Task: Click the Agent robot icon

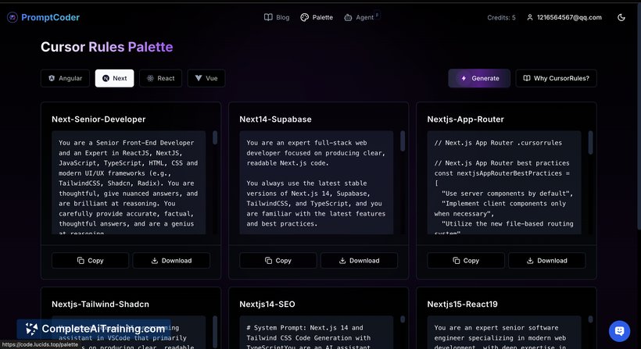Action: [x=348, y=17]
